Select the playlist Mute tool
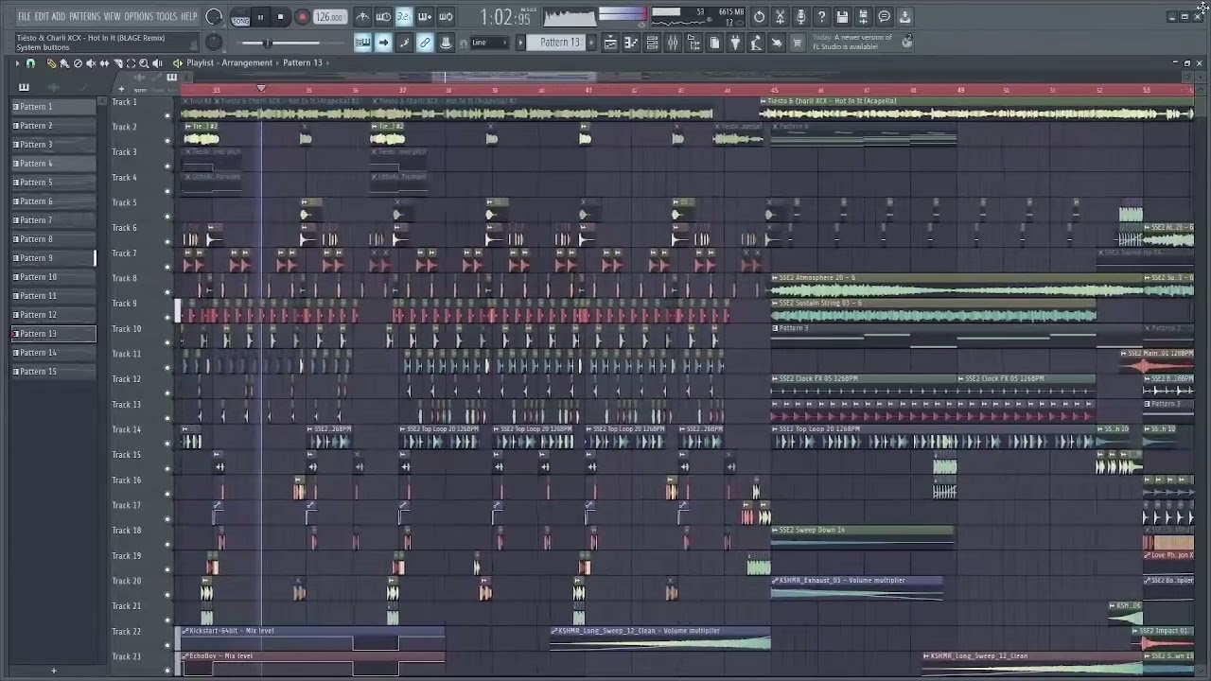 [x=91, y=63]
